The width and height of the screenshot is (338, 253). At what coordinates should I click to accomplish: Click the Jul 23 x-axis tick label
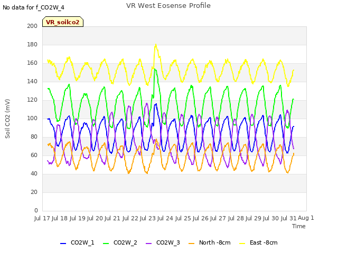coord(148,218)
